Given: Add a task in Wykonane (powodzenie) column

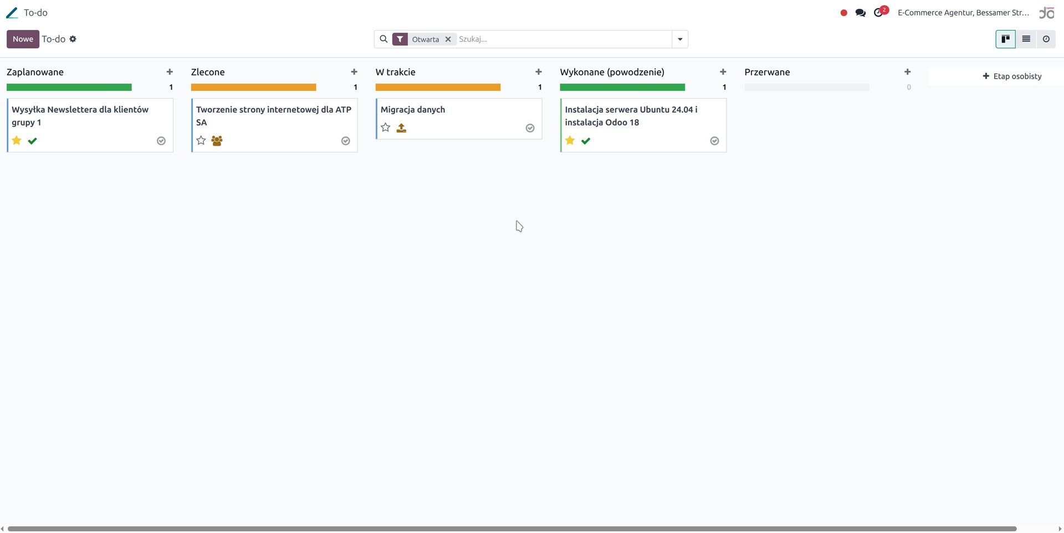Looking at the screenshot, I should 723,72.
